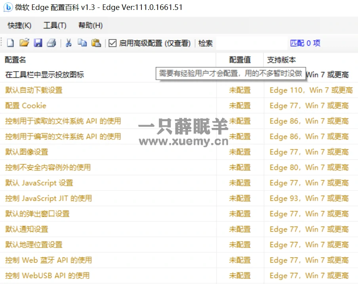Select row 默认图像设置

179,152
